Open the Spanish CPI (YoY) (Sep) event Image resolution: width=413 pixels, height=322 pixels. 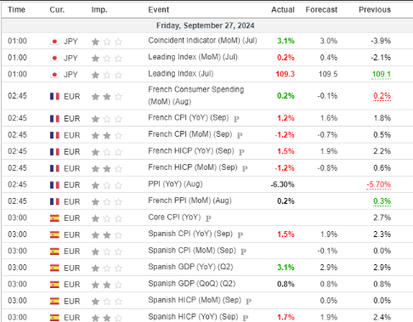[x=190, y=234]
